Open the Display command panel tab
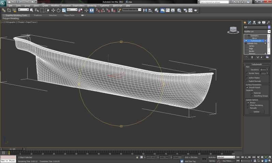This screenshot has height=163, width=272. pos(264,23)
